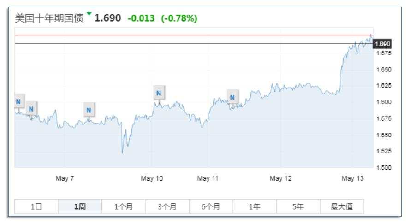Click the black 1.690 current price label
The height and width of the screenshot is (224, 410).
click(382, 44)
